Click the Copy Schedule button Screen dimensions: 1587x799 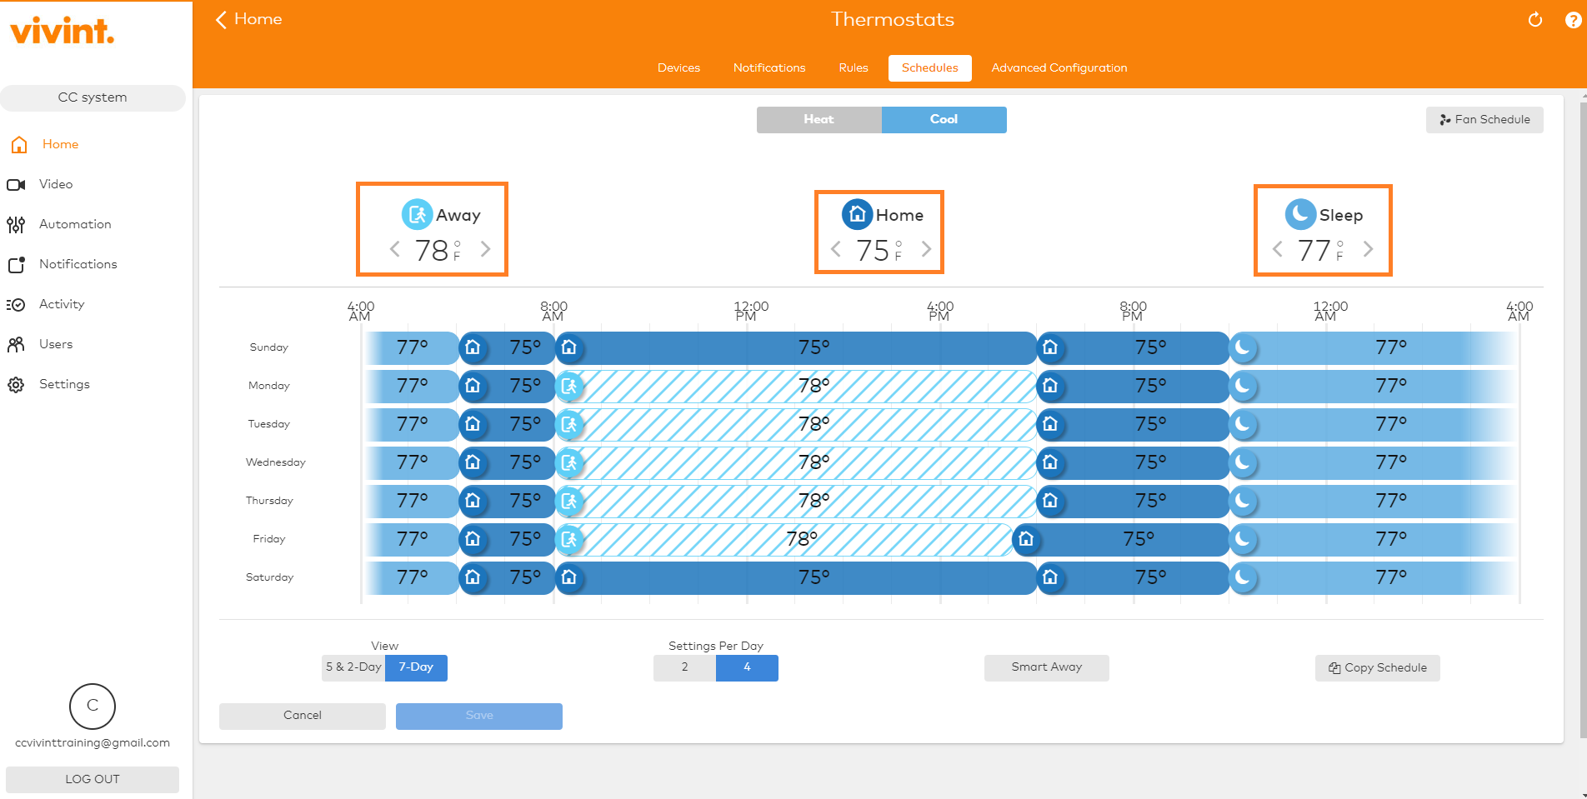tap(1377, 667)
